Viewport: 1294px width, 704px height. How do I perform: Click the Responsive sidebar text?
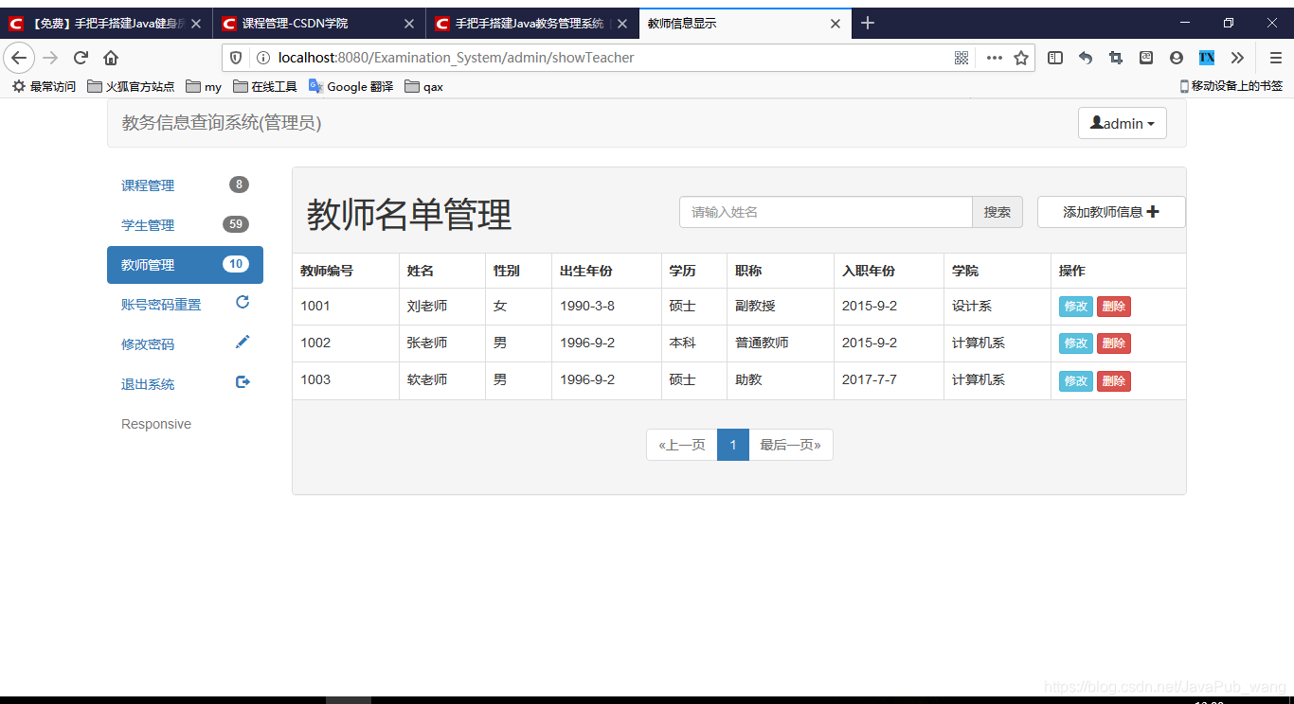[156, 424]
